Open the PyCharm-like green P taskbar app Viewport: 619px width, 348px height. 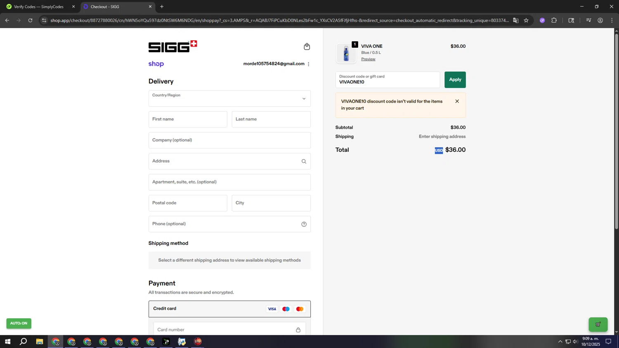click(166, 341)
